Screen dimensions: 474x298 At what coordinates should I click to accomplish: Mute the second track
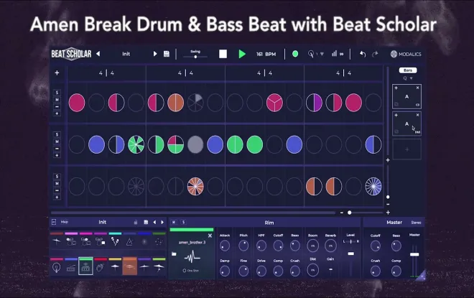[x=57, y=141]
